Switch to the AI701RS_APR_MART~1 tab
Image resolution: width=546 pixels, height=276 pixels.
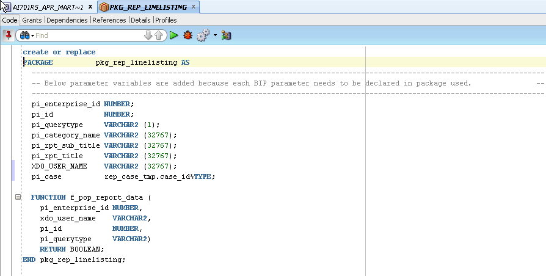[48, 7]
